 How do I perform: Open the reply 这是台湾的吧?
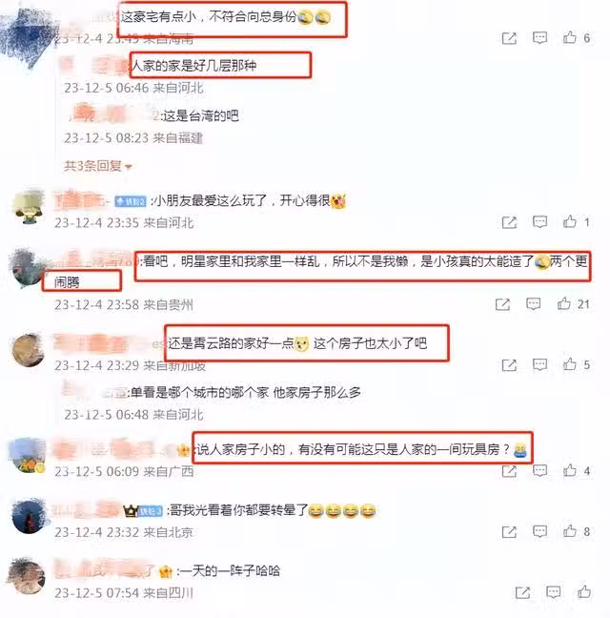point(201,115)
